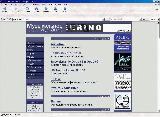
Task: Open the Hotlist panel icon
Action: 46,9
